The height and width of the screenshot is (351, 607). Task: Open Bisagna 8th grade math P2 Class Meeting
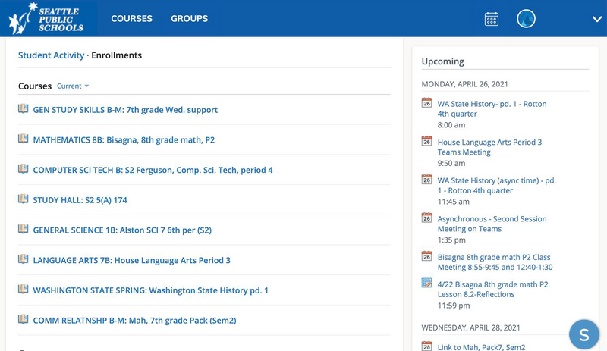click(495, 262)
